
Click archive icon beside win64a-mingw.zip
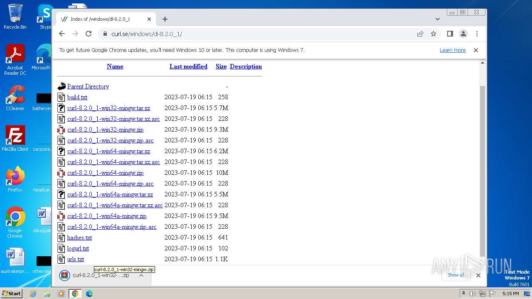pos(62,216)
